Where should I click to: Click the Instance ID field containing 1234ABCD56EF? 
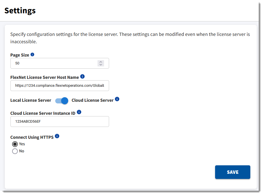[x=59, y=122]
